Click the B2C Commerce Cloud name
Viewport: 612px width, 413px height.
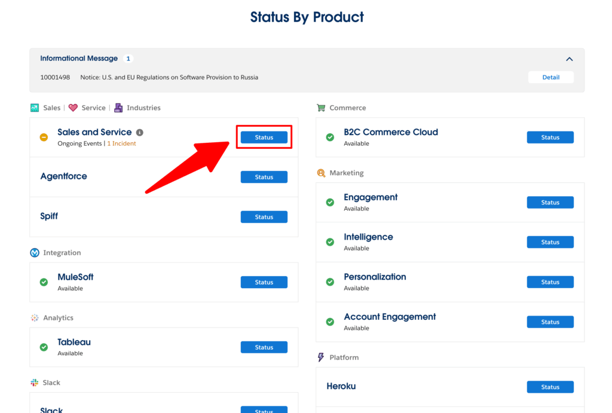[391, 132]
